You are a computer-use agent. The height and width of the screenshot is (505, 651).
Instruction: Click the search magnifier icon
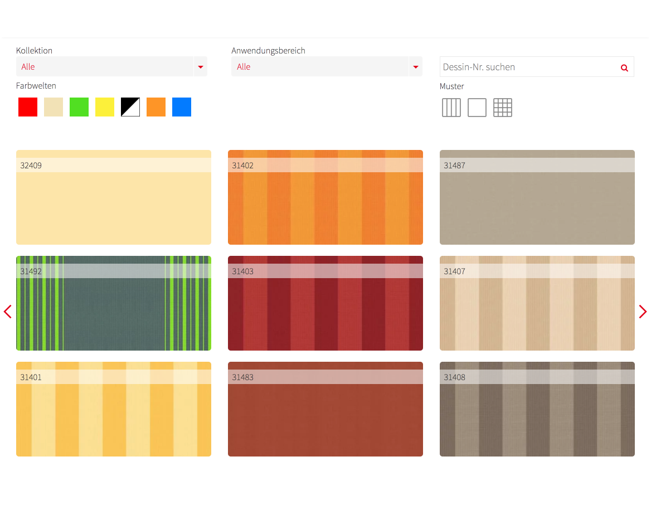tap(624, 67)
